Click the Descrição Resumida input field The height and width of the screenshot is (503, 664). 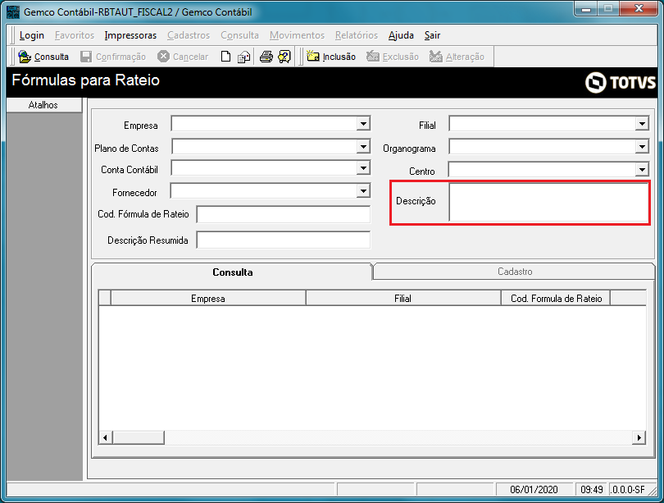tap(284, 240)
